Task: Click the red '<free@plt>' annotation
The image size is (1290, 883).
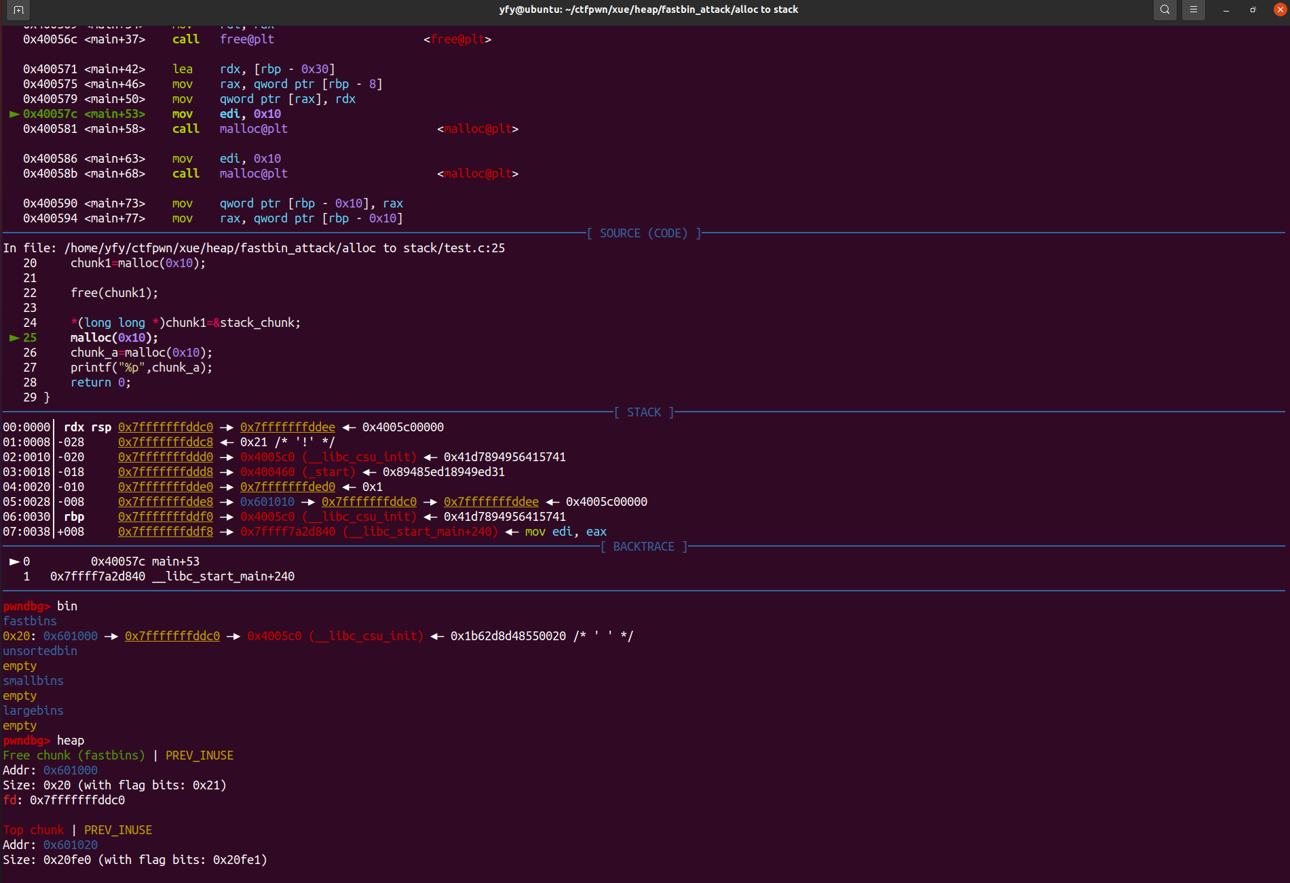Action: 457,39
